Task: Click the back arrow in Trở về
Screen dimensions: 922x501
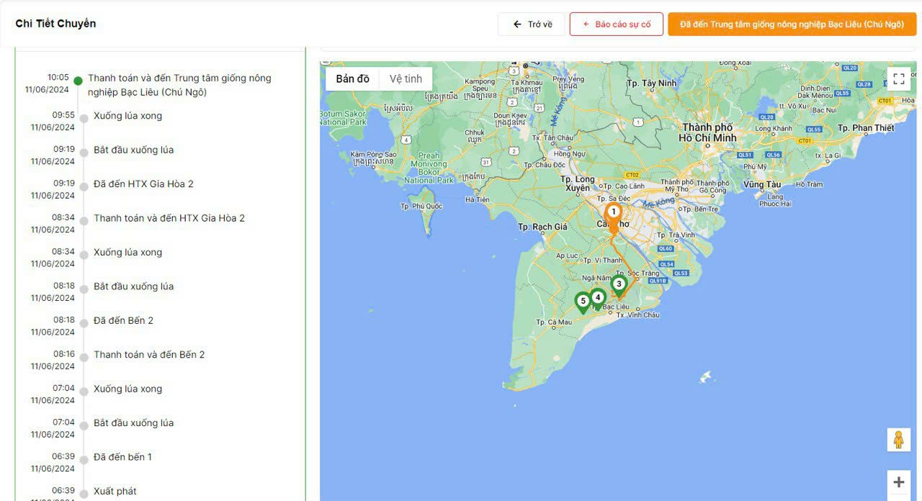Action: pyautogui.click(x=517, y=24)
